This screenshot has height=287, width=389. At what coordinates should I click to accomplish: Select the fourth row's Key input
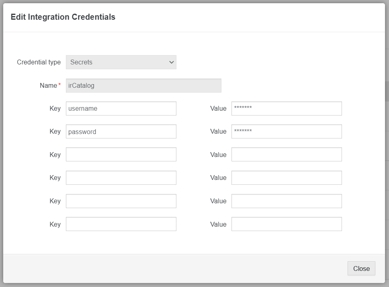[121, 178]
